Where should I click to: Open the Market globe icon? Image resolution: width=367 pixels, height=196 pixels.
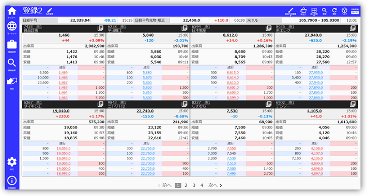12,27
